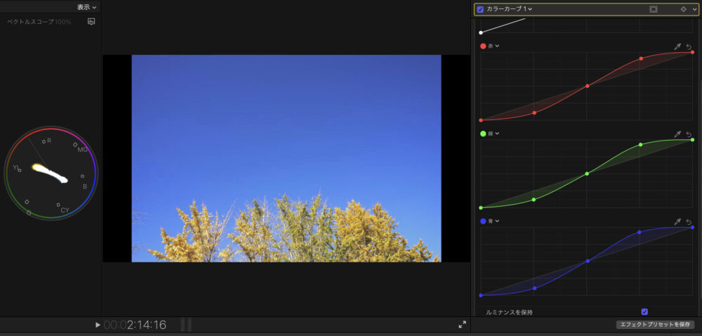Open the vectorscope settings icon
The image size is (702, 336).
(91, 22)
